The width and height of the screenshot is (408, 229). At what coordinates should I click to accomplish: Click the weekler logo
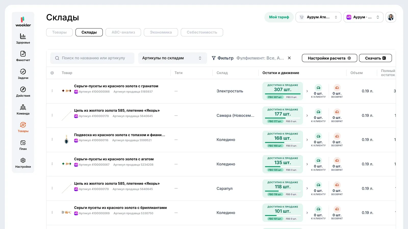[x=23, y=22]
